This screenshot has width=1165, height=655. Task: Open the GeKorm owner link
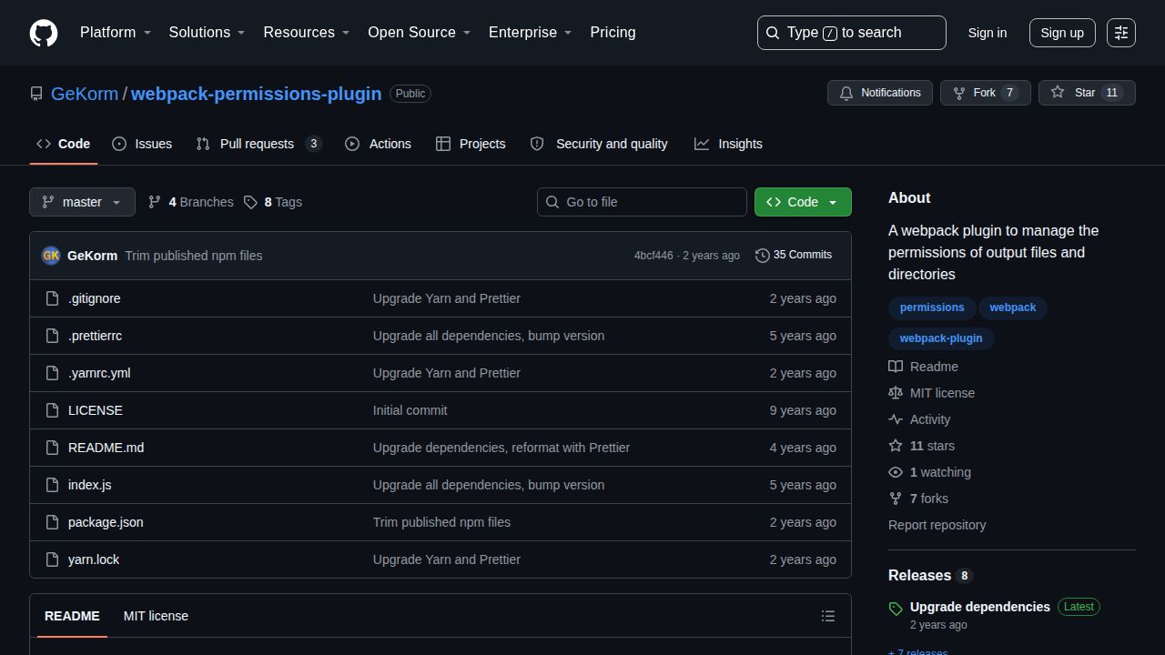point(85,94)
